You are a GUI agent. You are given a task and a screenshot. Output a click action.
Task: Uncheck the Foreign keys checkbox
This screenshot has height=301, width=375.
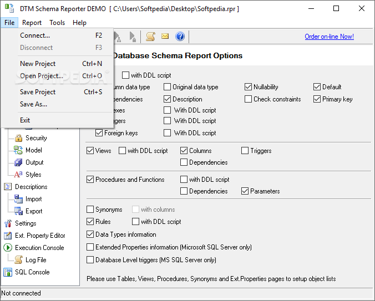[99, 133]
